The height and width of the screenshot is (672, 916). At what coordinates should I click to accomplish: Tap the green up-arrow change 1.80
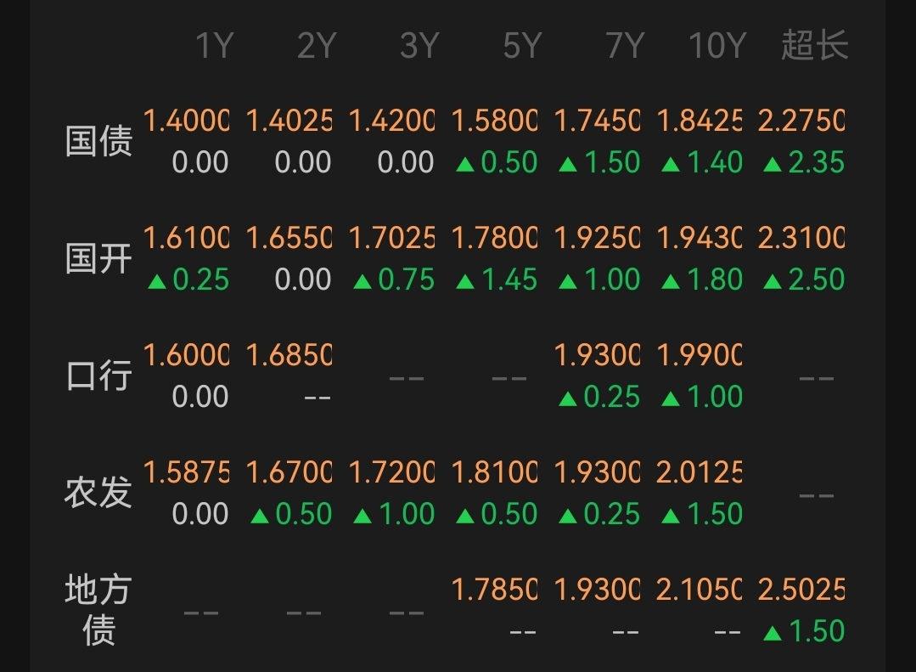coord(702,280)
